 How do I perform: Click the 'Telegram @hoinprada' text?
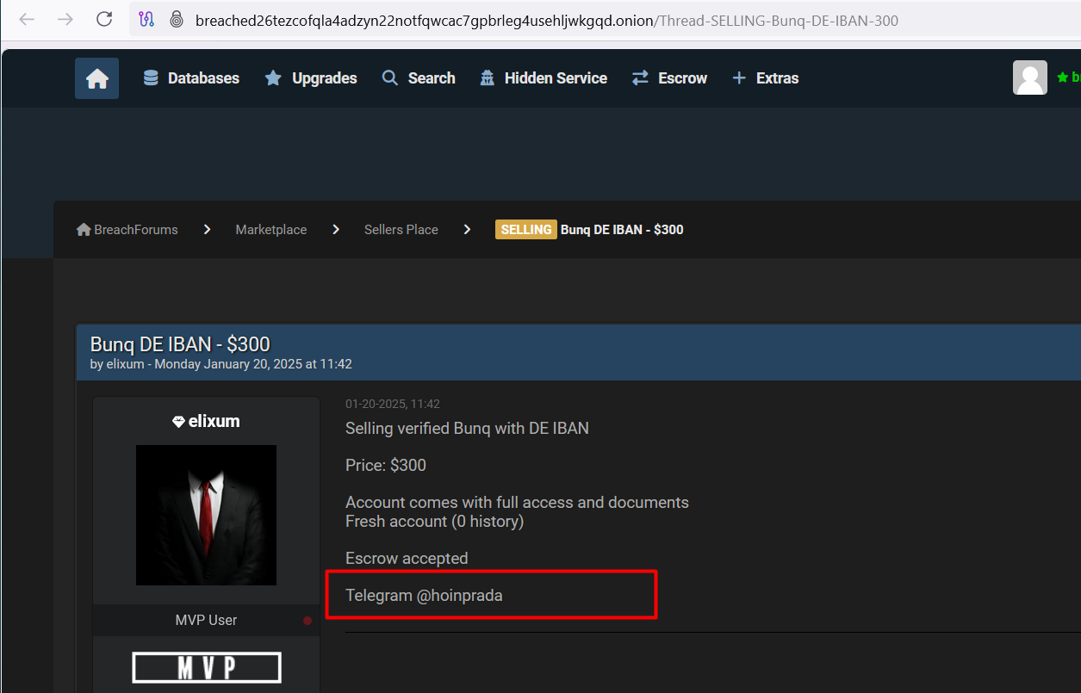pos(424,595)
